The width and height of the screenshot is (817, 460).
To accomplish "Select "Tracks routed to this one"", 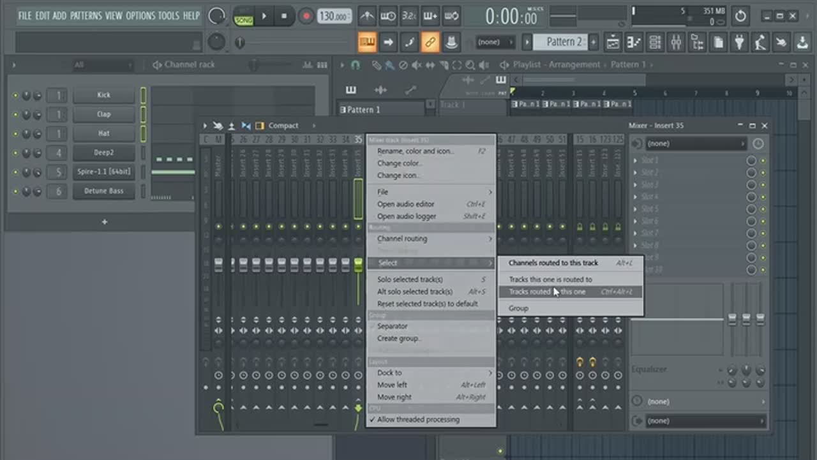I will coord(547,292).
